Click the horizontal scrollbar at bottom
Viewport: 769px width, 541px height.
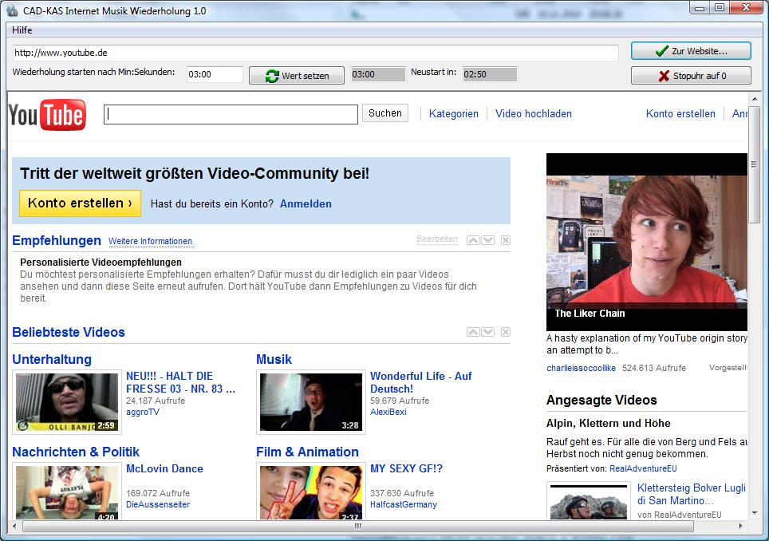tap(357, 527)
